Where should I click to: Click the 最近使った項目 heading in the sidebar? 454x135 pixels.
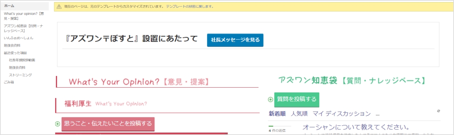pos(15,53)
